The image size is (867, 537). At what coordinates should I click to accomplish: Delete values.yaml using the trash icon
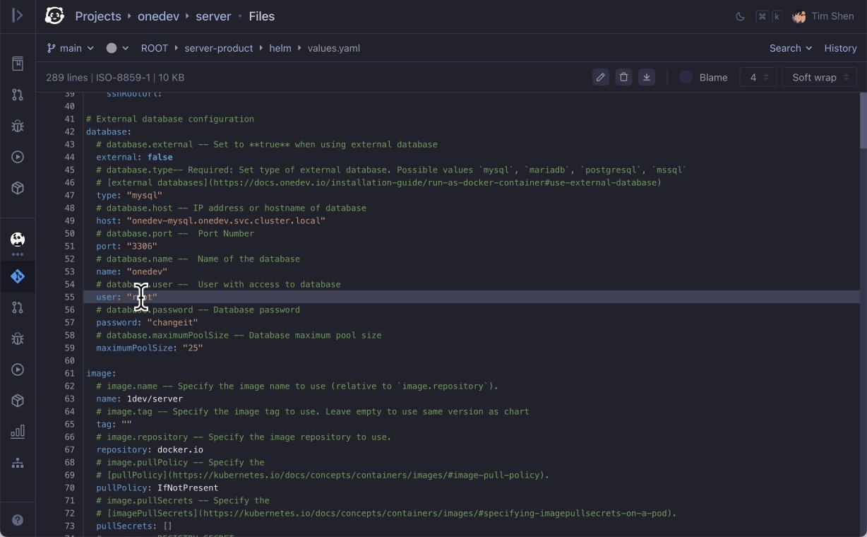tap(623, 77)
